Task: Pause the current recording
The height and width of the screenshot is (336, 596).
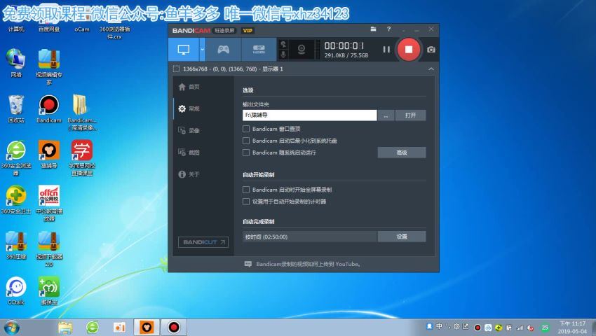Action: [x=386, y=50]
